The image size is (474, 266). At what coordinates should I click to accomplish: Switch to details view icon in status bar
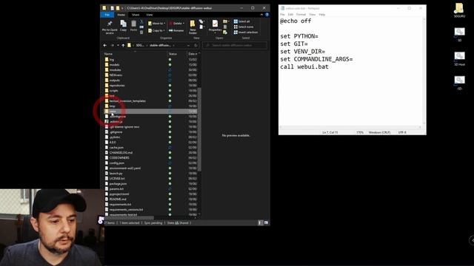coord(260,222)
